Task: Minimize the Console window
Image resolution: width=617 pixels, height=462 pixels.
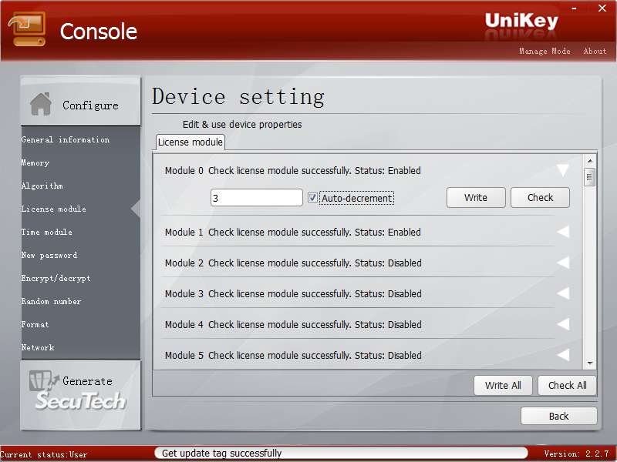Action: pyautogui.click(x=574, y=8)
